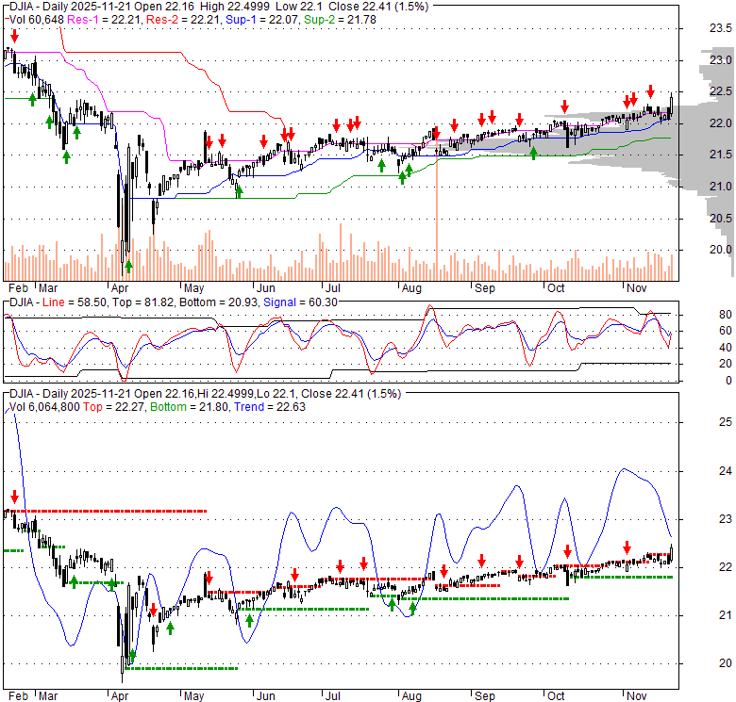Click the 22.5 price axis label
The width and height of the screenshot is (736, 702).
(721, 91)
